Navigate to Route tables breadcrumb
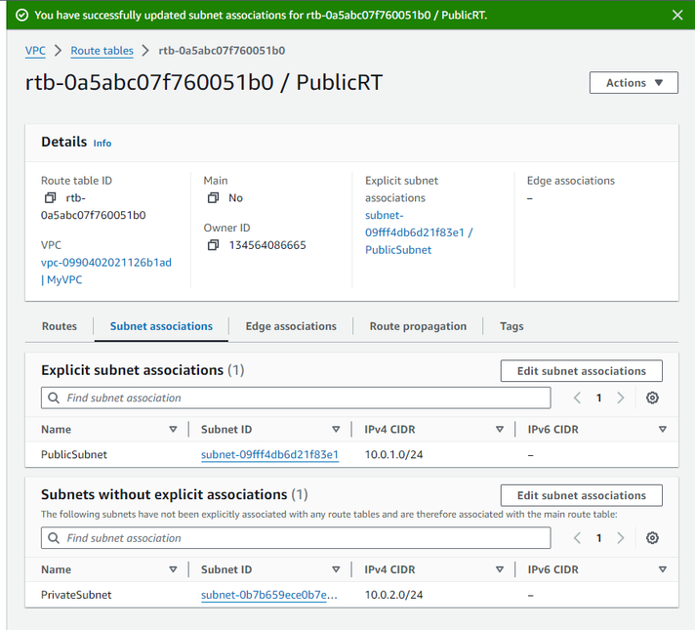This screenshot has width=695, height=630. [x=102, y=51]
